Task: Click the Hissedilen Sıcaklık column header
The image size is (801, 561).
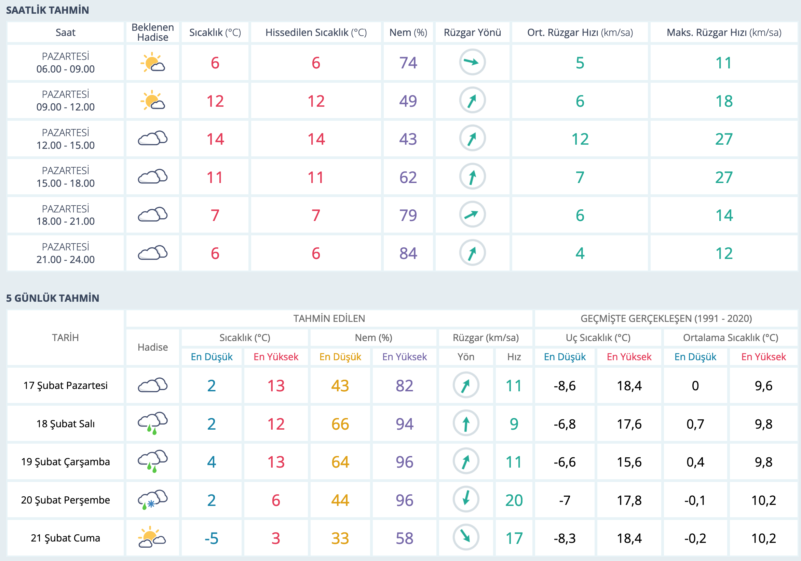Action: pyautogui.click(x=316, y=32)
